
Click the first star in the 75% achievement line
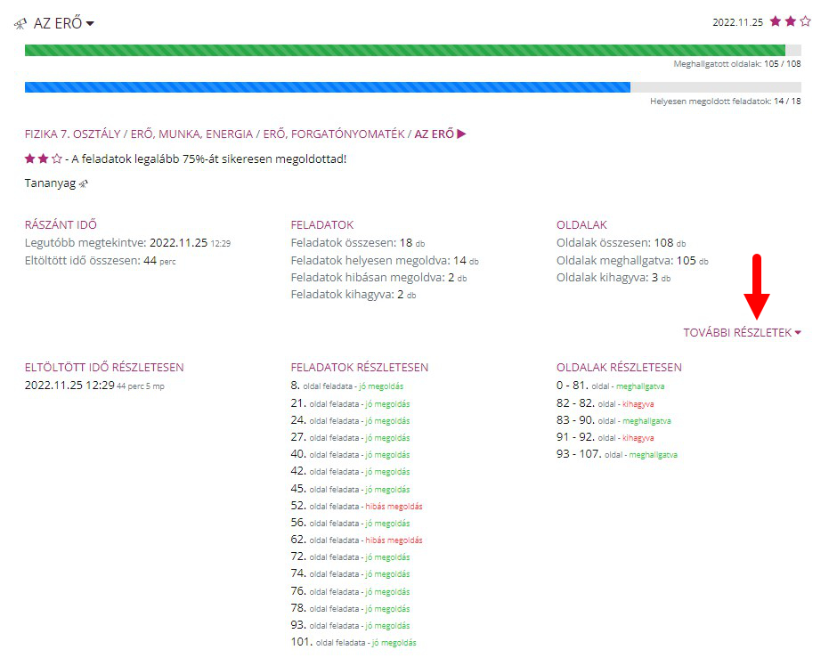click(29, 158)
